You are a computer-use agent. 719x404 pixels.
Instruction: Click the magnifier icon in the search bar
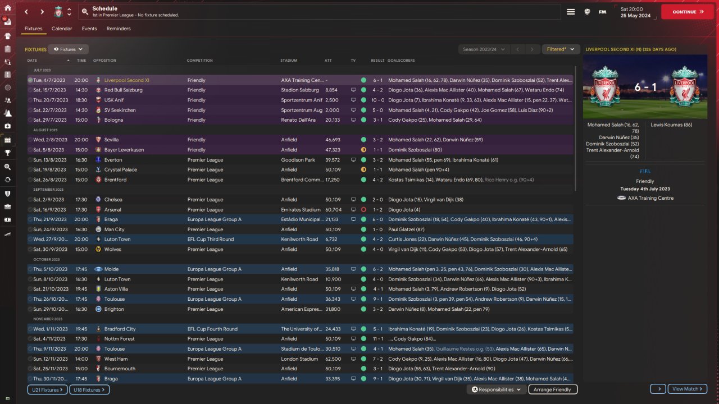84,12
